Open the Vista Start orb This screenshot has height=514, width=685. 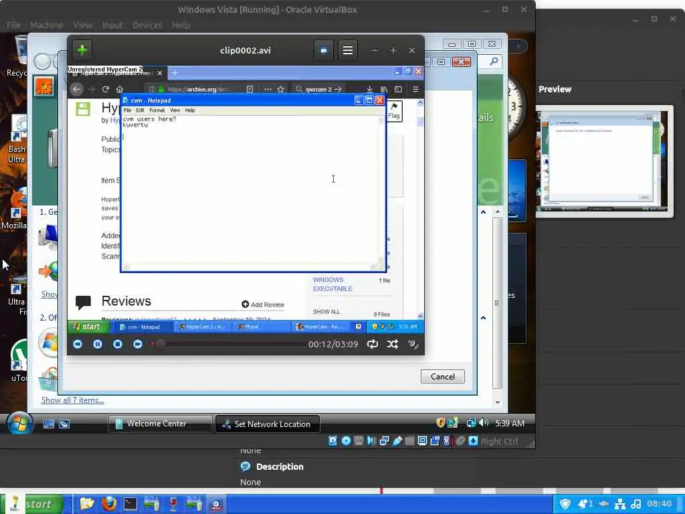(x=19, y=423)
